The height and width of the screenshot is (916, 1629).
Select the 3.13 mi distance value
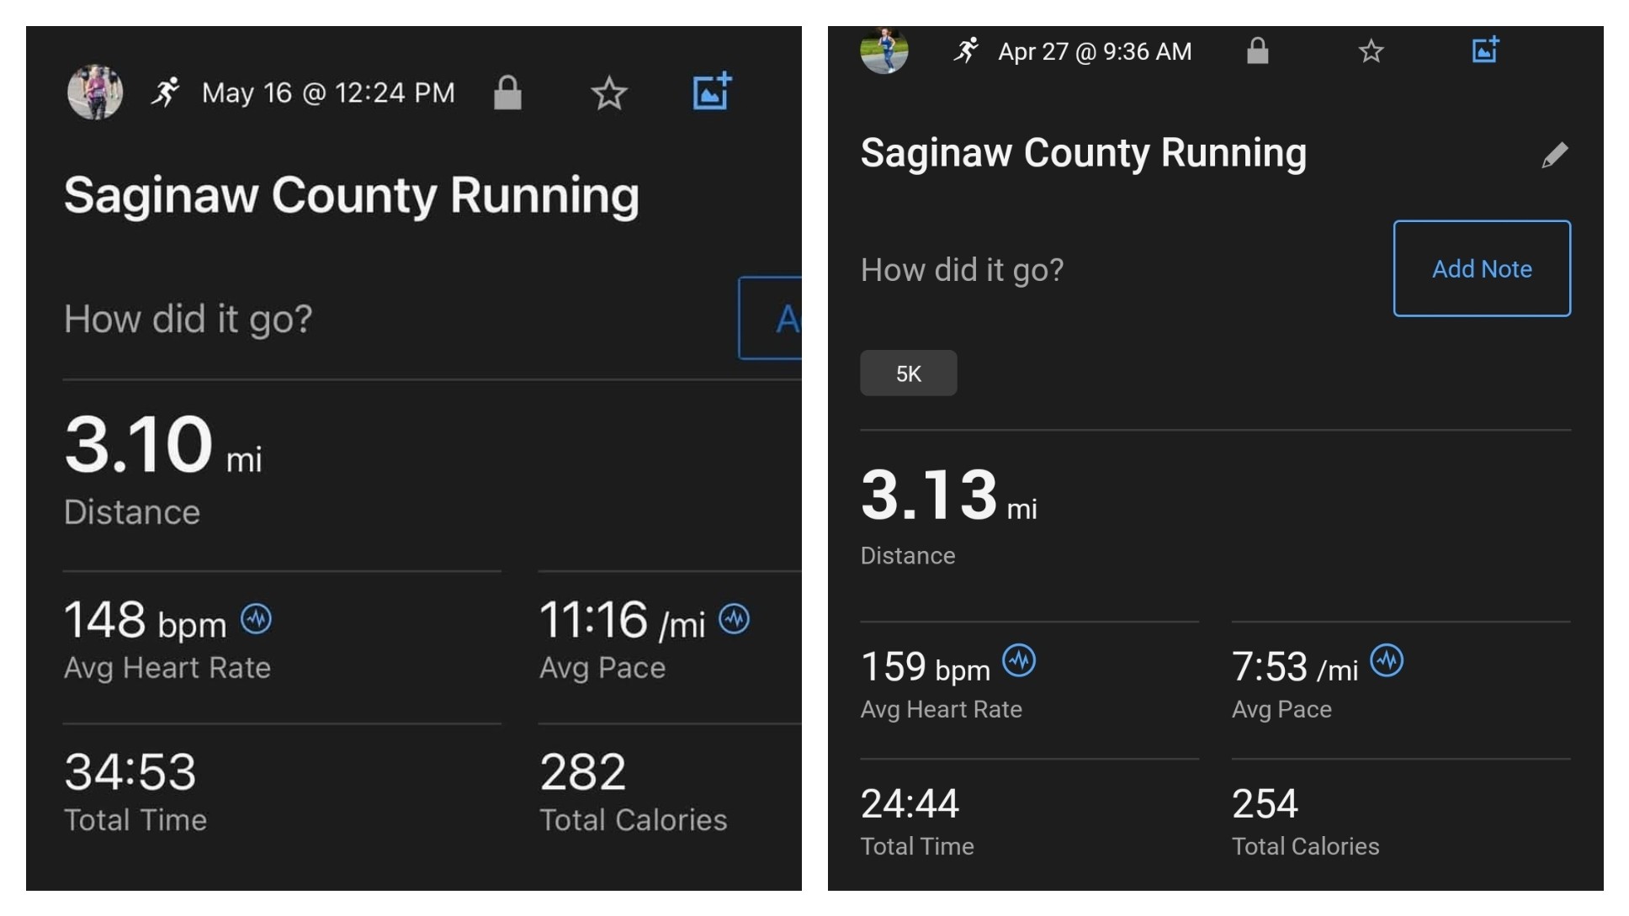point(948,495)
